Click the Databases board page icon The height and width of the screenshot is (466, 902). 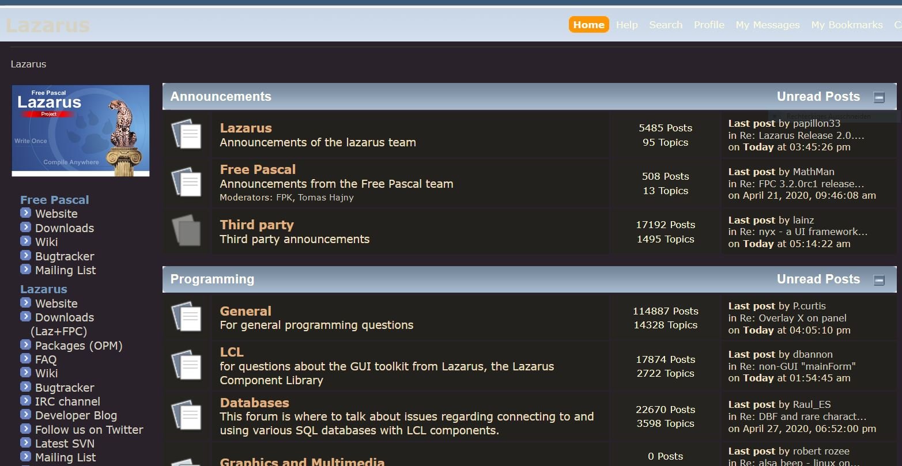coord(186,415)
